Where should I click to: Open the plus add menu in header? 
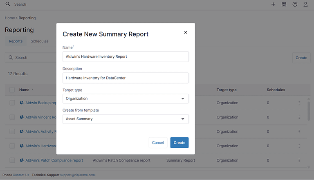273,4
